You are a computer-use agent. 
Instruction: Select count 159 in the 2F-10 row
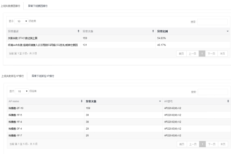(x=88, y=108)
